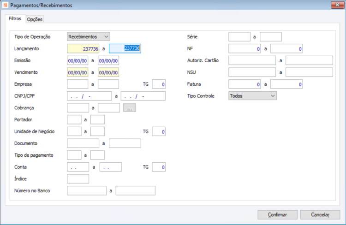Viewport: 346px width, 225px height.
Task: Expand the Tipo Controle dropdown arrow
Action: coord(273,96)
